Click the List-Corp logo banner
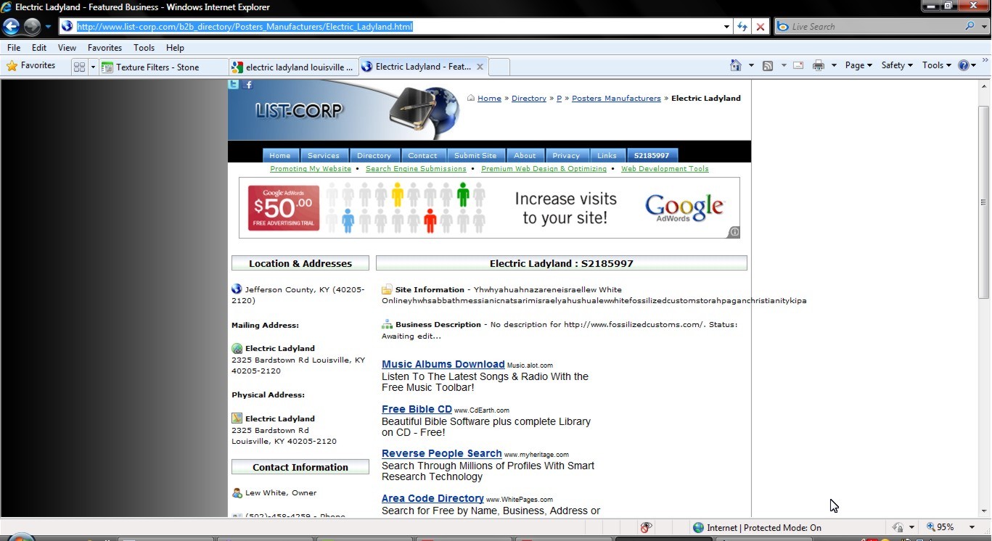 pyautogui.click(x=345, y=110)
